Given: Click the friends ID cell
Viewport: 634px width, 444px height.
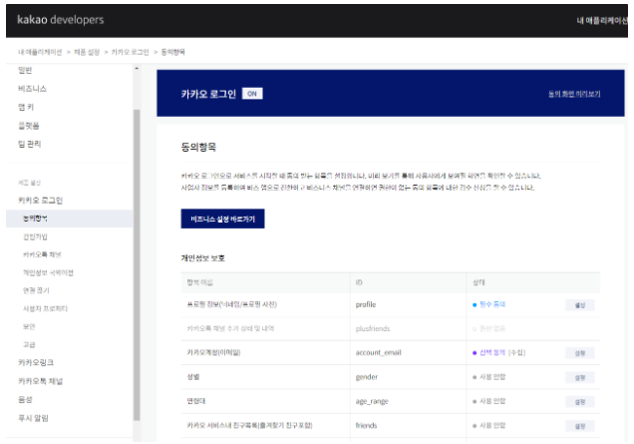Looking at the screenshot, I should pos(366,425).
